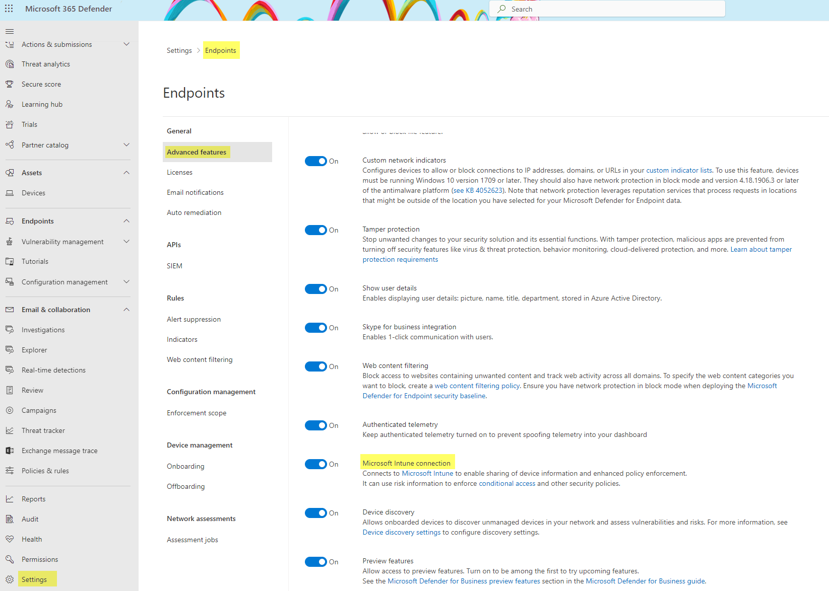Expand Configuration management chevron
Viewport: 829px width, 591px height.
coord(126,282)
